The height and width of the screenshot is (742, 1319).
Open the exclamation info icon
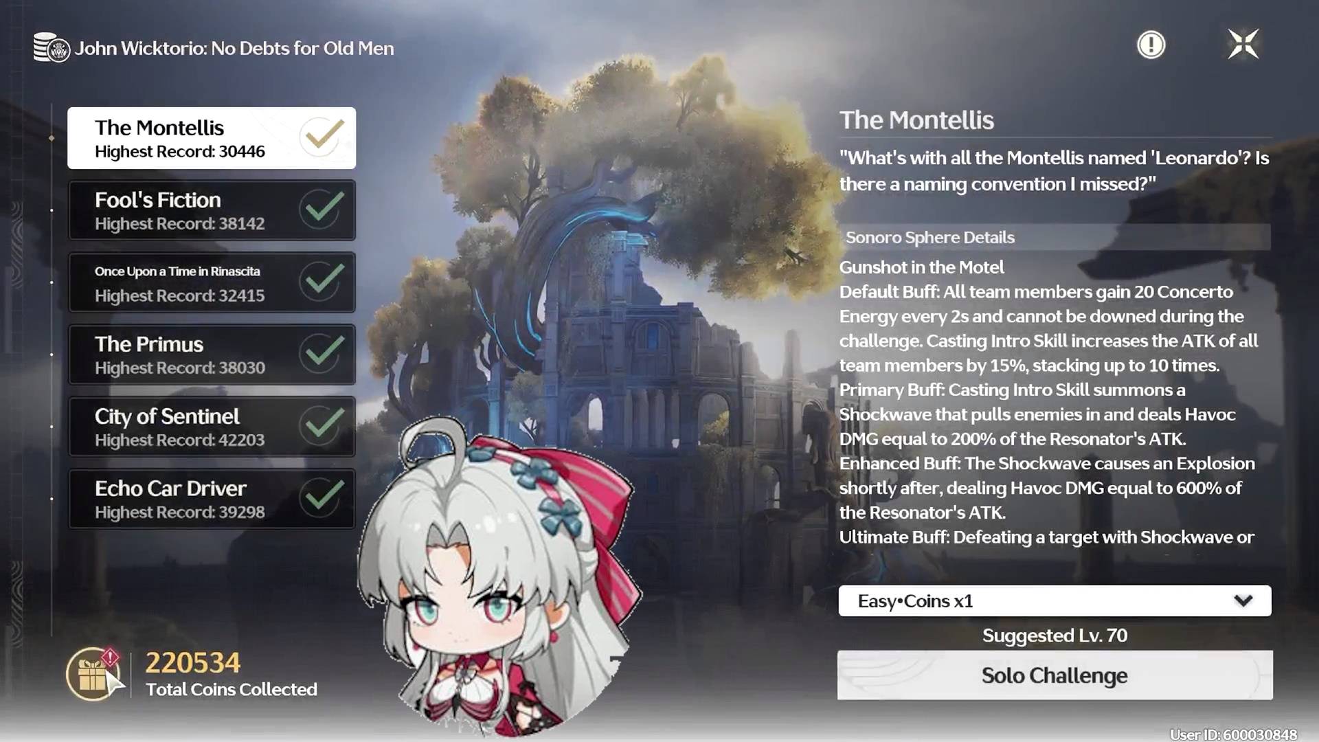[1151, 45]
